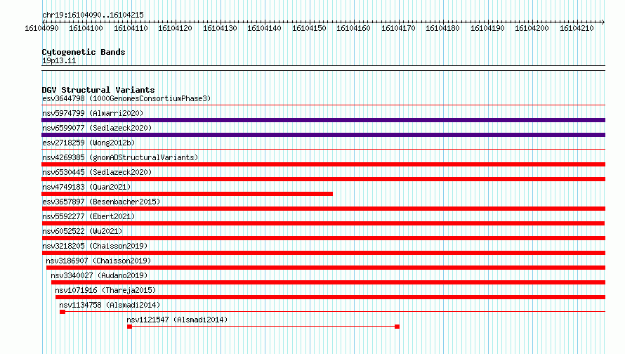Image resolution: width=625 pixels, height=354 pixels.
Task: Click ruler position 16104180
Action: tap(443, 28)
